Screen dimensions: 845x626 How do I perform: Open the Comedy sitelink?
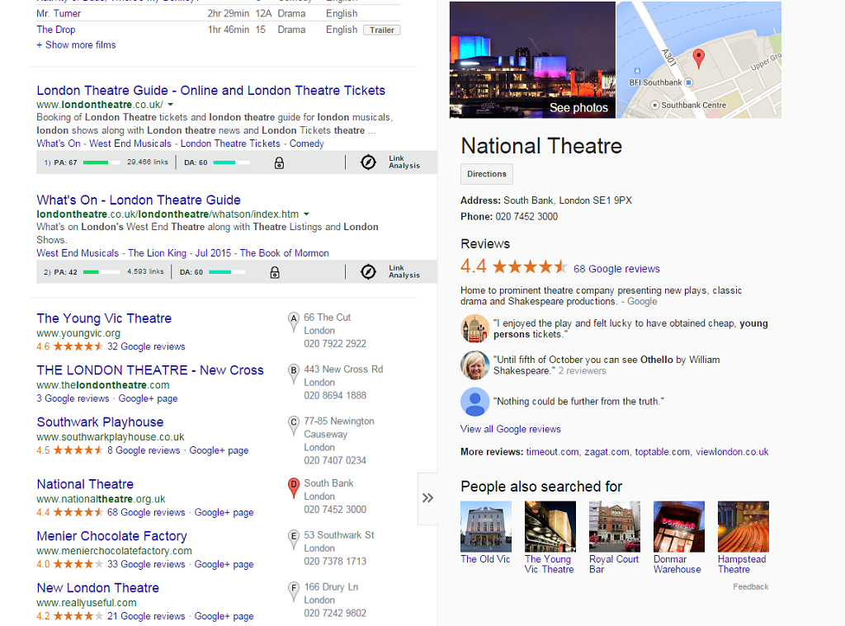pyautogui.click(x=307, y=144)
